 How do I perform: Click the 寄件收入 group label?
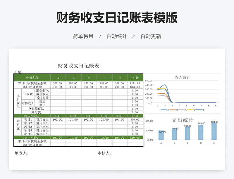click(x=28, y=103)
